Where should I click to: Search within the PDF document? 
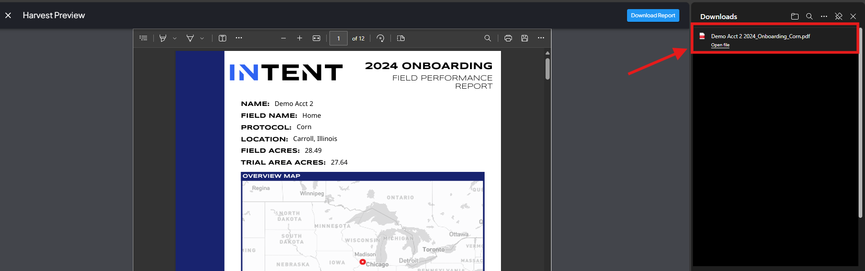point(488,38)
